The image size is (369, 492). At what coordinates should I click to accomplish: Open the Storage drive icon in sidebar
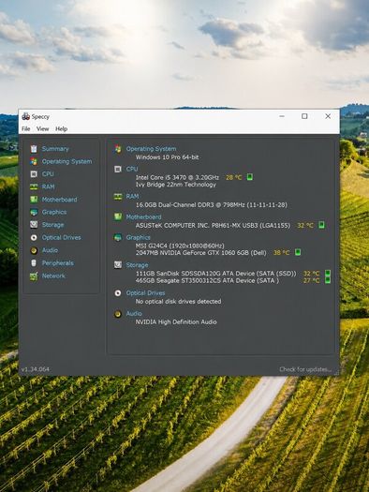tap(34, 225)
